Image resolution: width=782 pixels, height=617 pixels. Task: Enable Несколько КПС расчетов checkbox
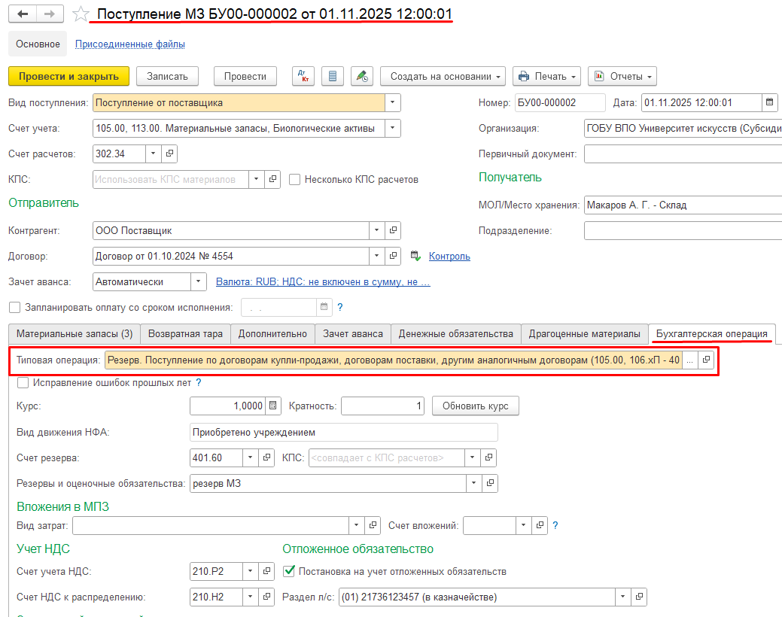point(295,179)
